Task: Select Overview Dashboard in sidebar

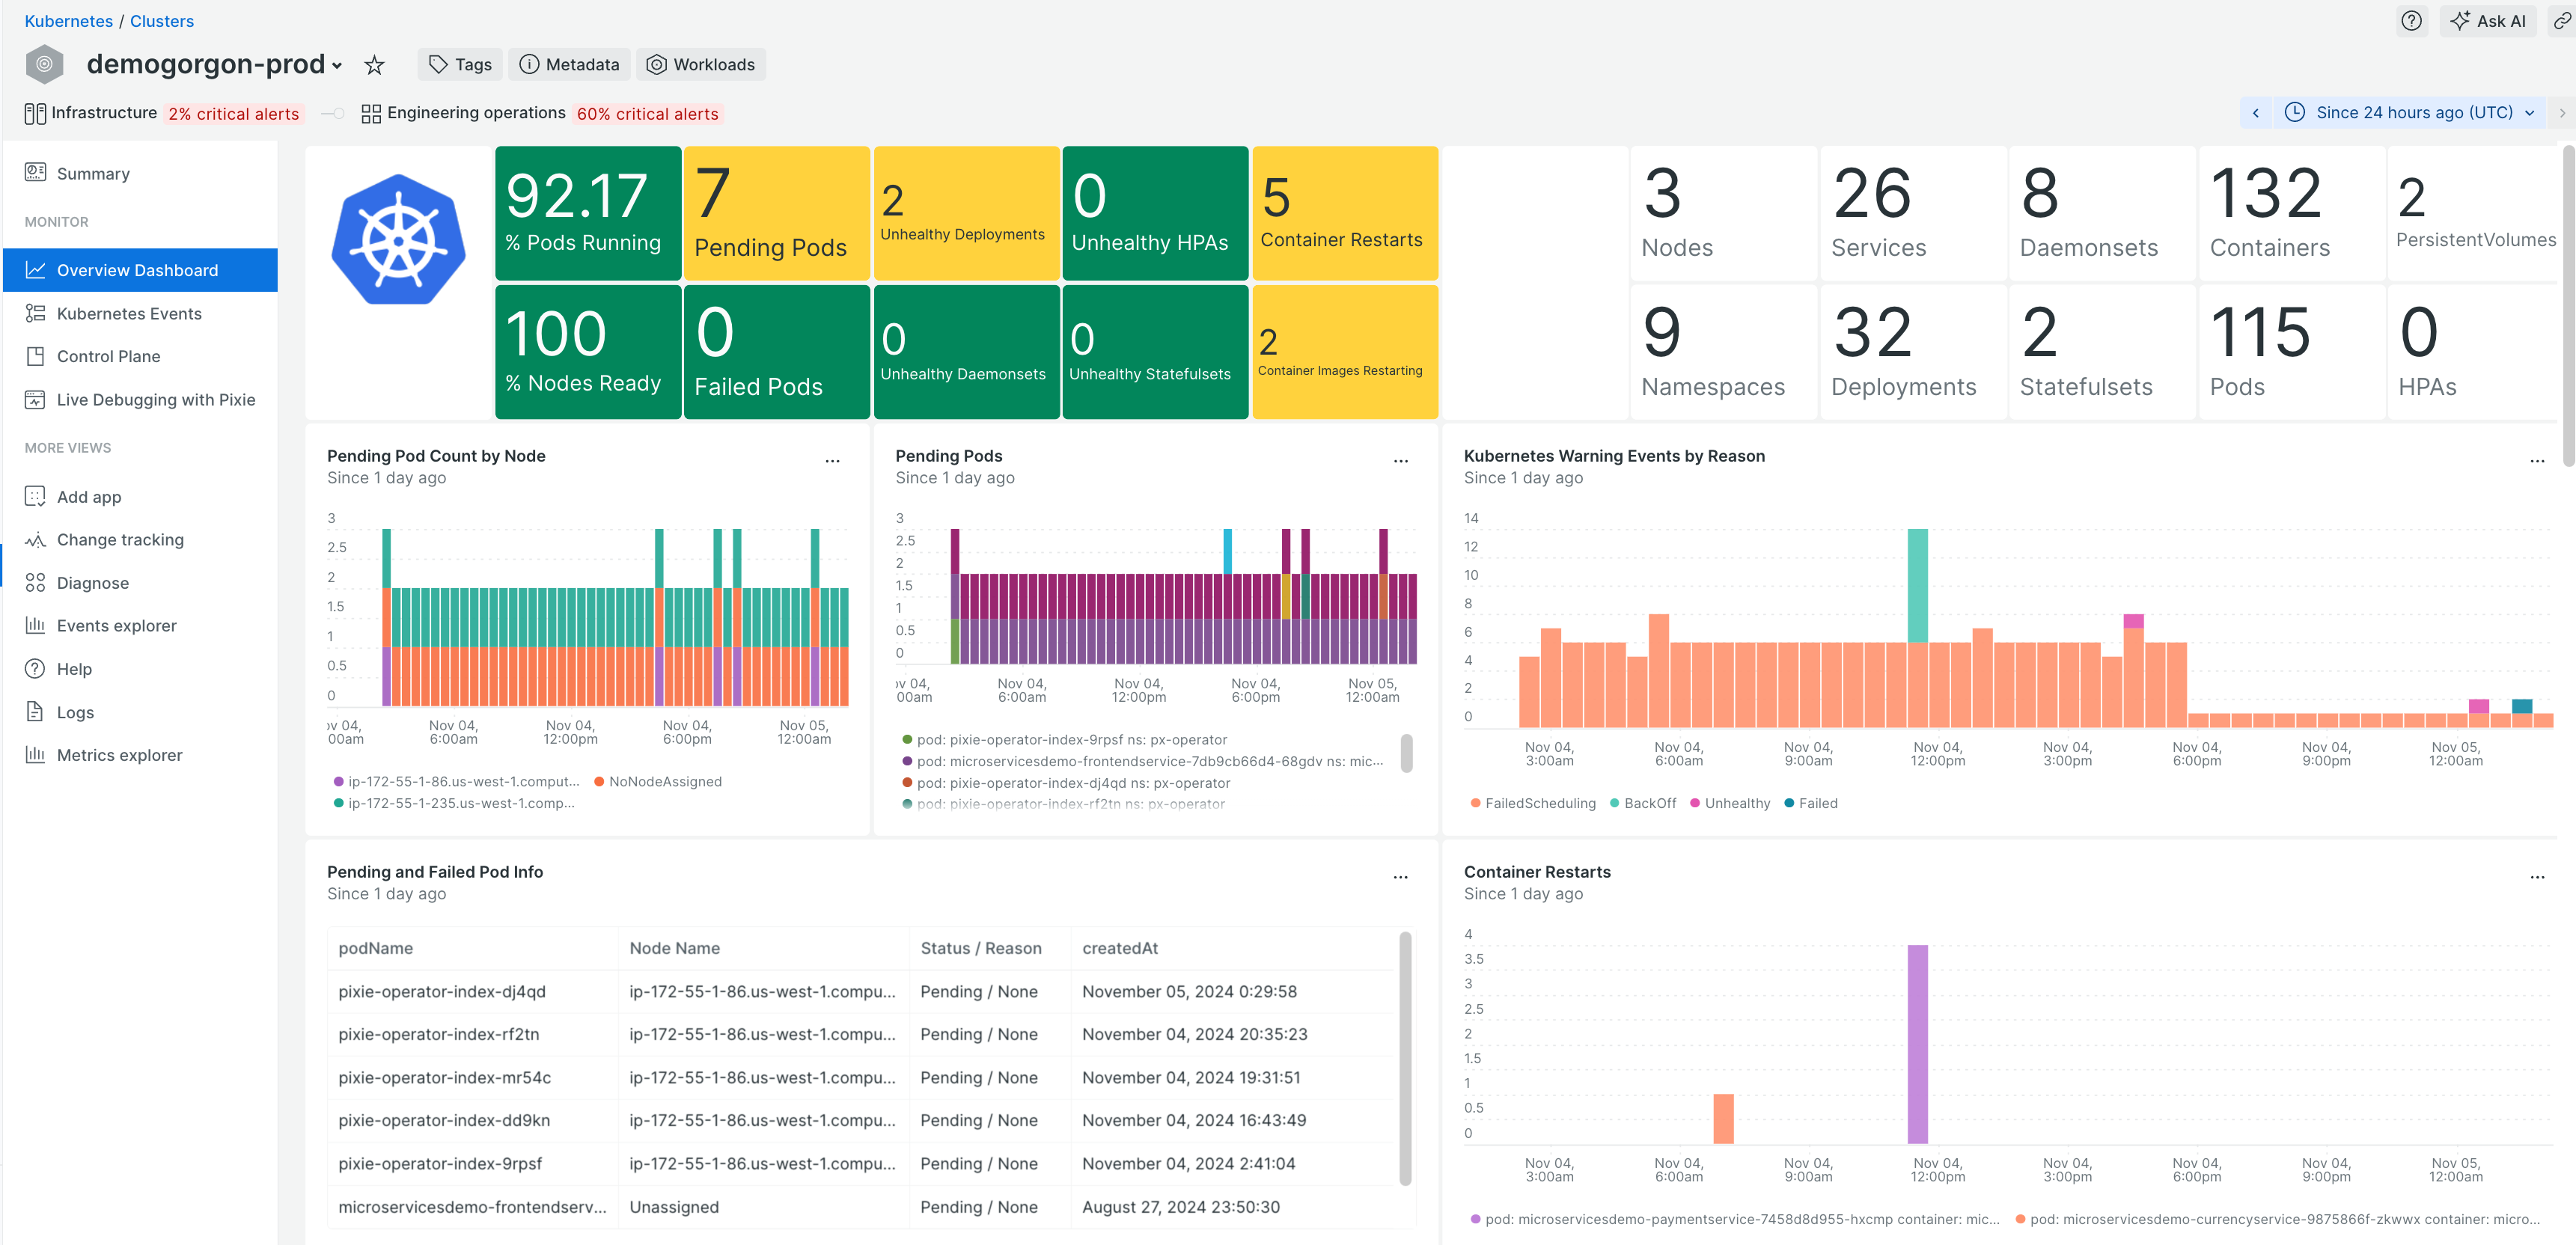Action: click(x=140, y=270)
